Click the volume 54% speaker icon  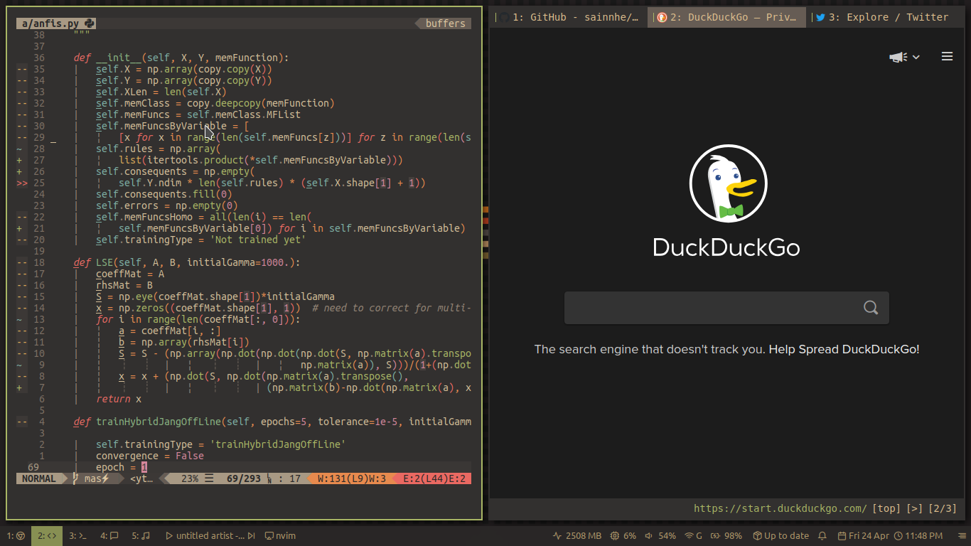coord(648,535)
